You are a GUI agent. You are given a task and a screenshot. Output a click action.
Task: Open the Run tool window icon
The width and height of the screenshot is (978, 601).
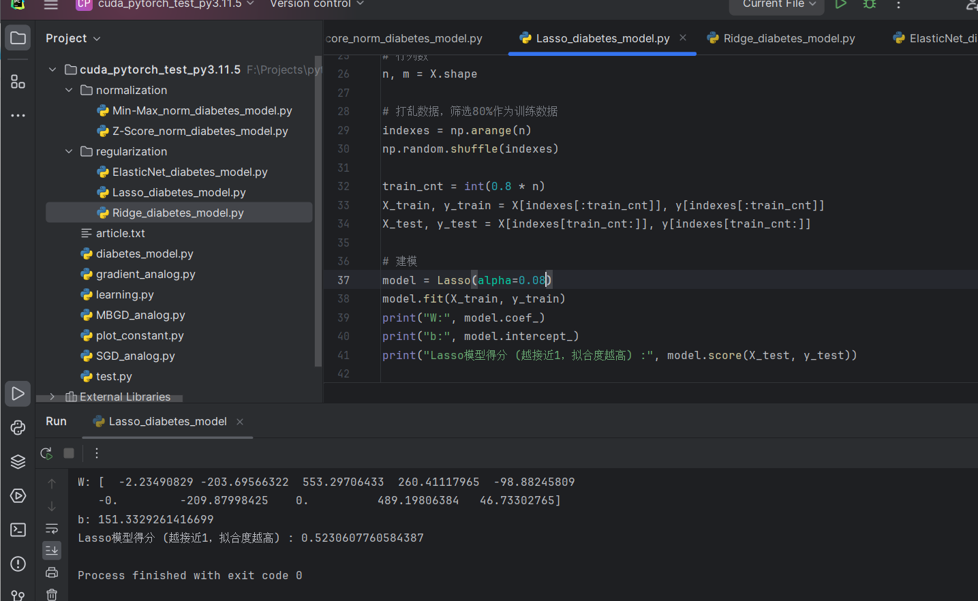coord(18,394)
